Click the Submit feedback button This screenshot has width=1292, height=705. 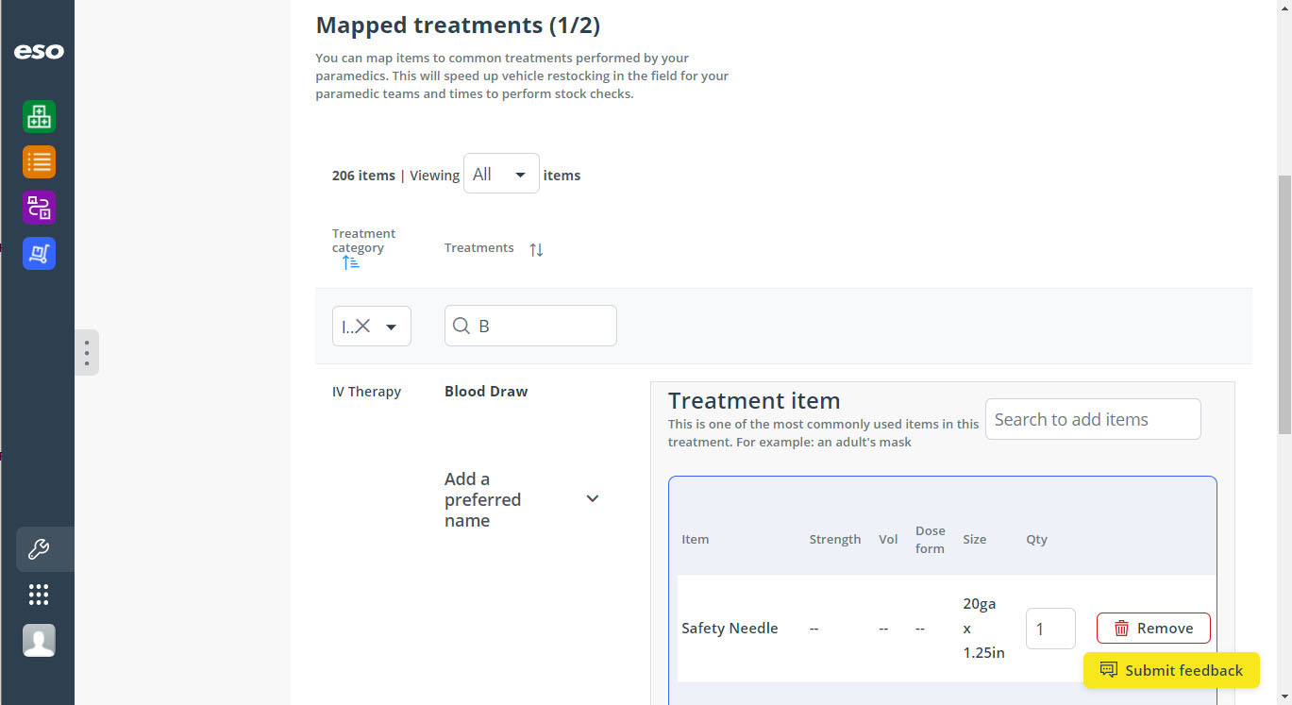tap(1170, 670)
